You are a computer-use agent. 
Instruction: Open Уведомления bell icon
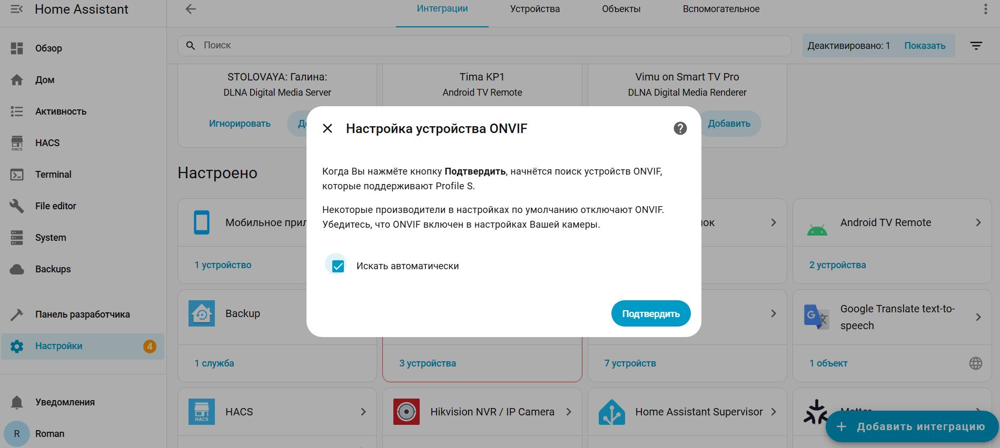click(17, 402)
